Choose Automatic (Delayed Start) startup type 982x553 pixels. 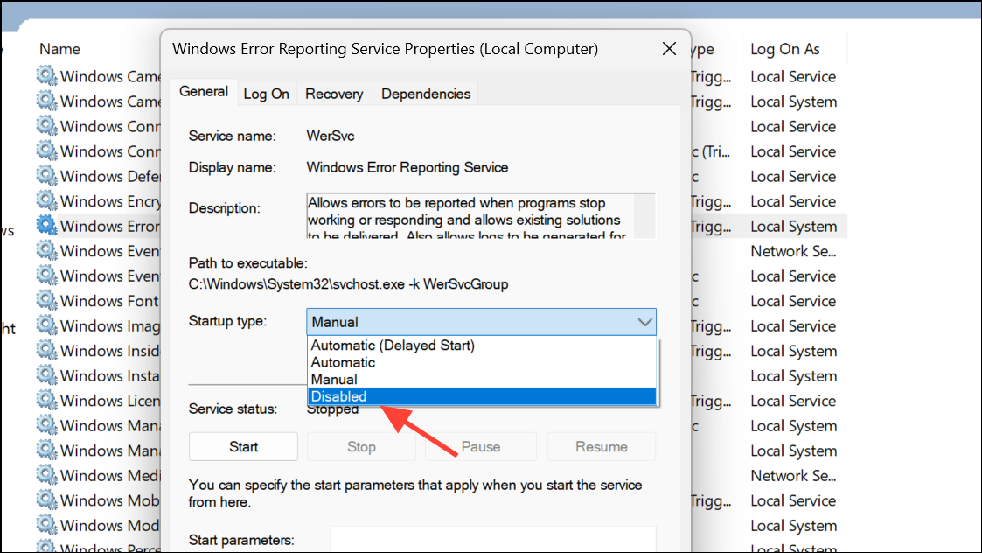point(391,345)
